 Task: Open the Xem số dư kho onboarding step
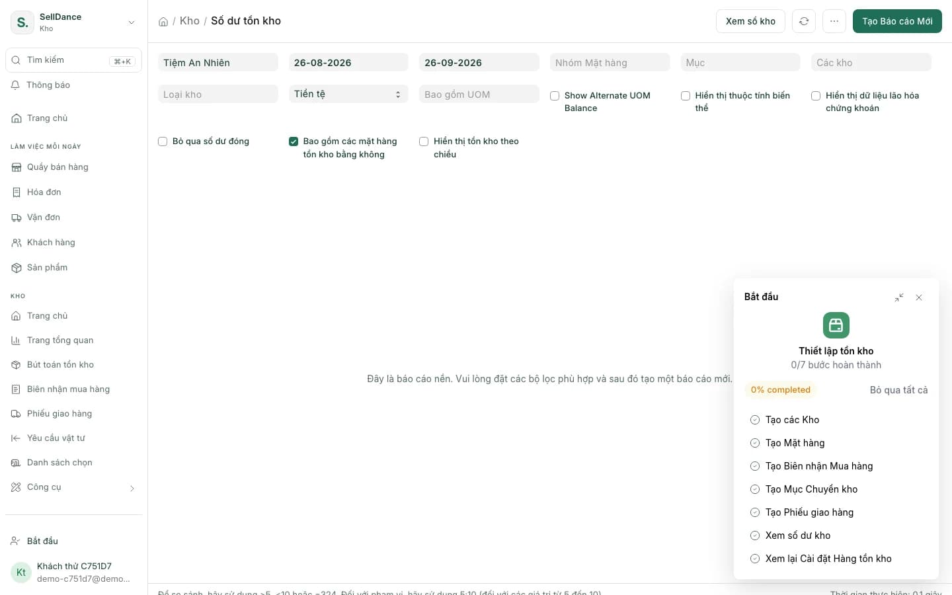coord(798,535)
